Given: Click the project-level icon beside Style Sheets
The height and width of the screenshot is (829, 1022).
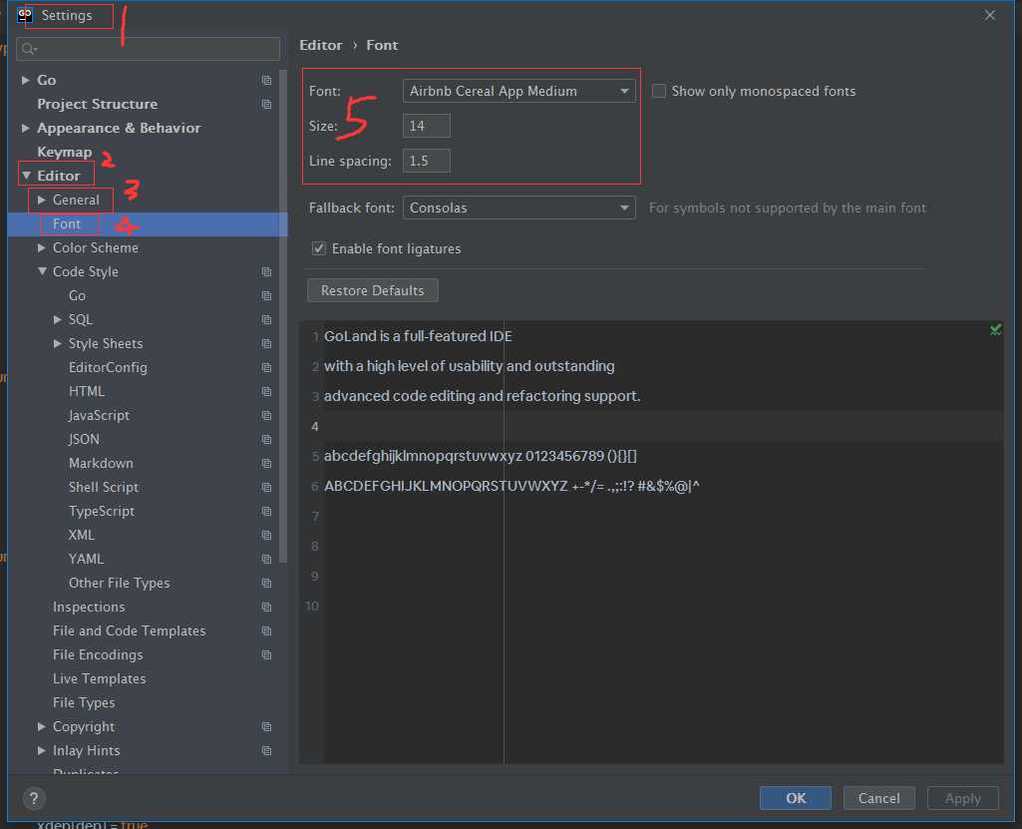Looking at the screenshot, I should [x=266, y=344].
